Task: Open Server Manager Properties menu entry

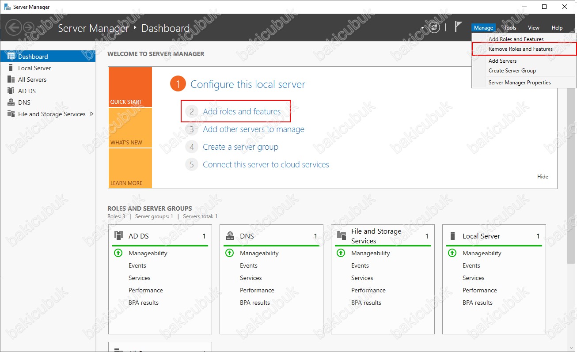Action: [524, 83]
